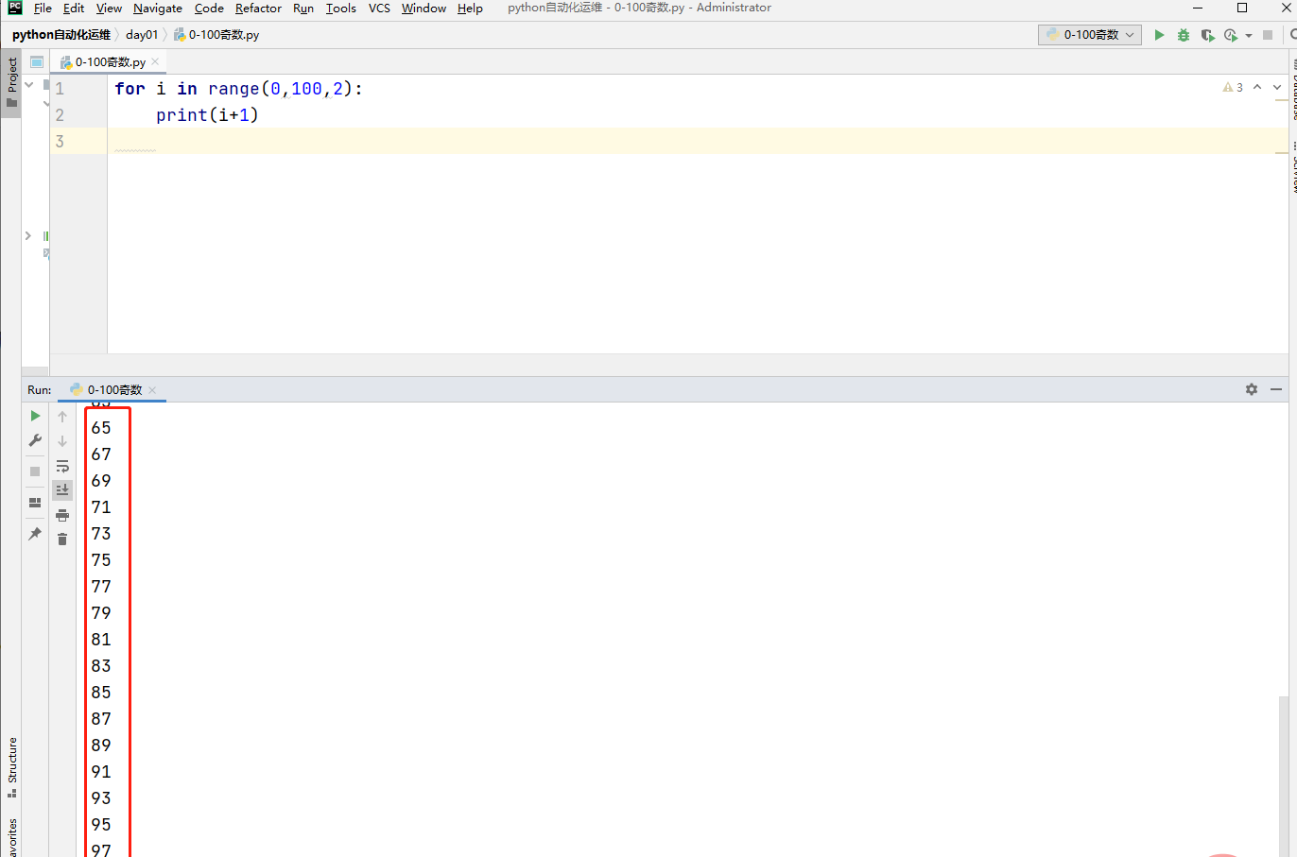Open the 0-100奇数 run configuration dropdown
Viewport: 1297px width, 857px height.
(1090, 35)
